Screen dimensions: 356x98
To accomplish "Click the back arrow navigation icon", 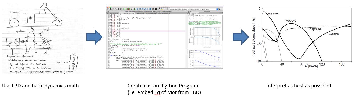I will [x=165, y=9].
